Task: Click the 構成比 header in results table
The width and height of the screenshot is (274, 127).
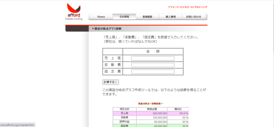Action: point(178,109)
